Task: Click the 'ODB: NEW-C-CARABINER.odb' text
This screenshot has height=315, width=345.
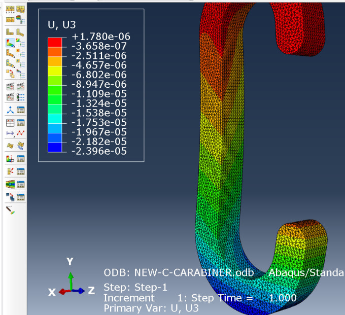Action: [179, 273]
